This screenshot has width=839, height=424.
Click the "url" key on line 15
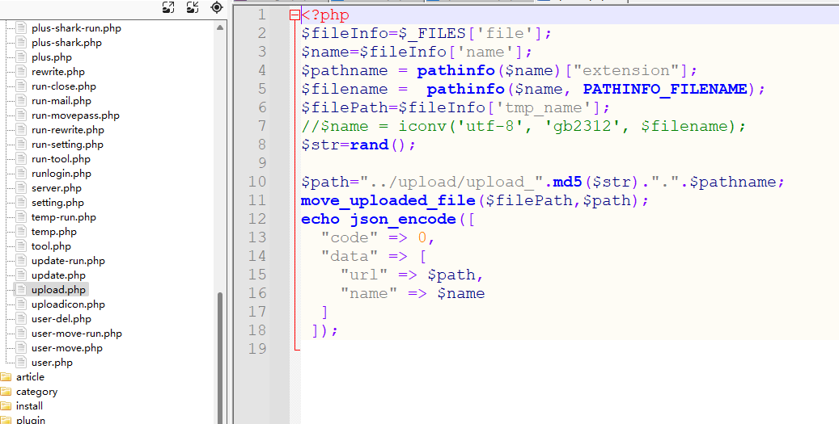click(x=364, y=275)
